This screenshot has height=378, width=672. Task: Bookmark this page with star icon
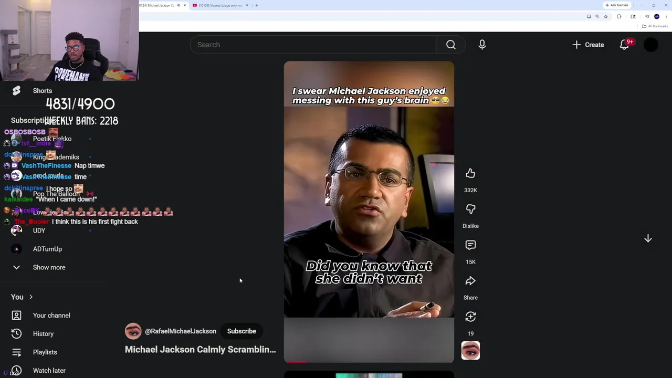(x=606, y=16)
